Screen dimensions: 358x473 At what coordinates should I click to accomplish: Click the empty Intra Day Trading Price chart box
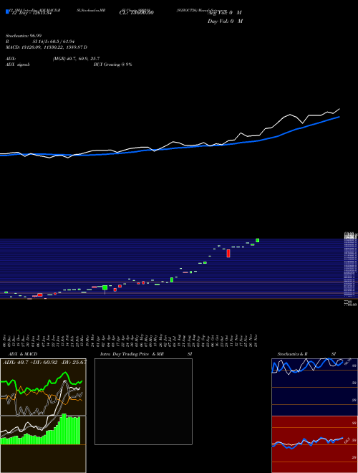(x=143, y=401)
